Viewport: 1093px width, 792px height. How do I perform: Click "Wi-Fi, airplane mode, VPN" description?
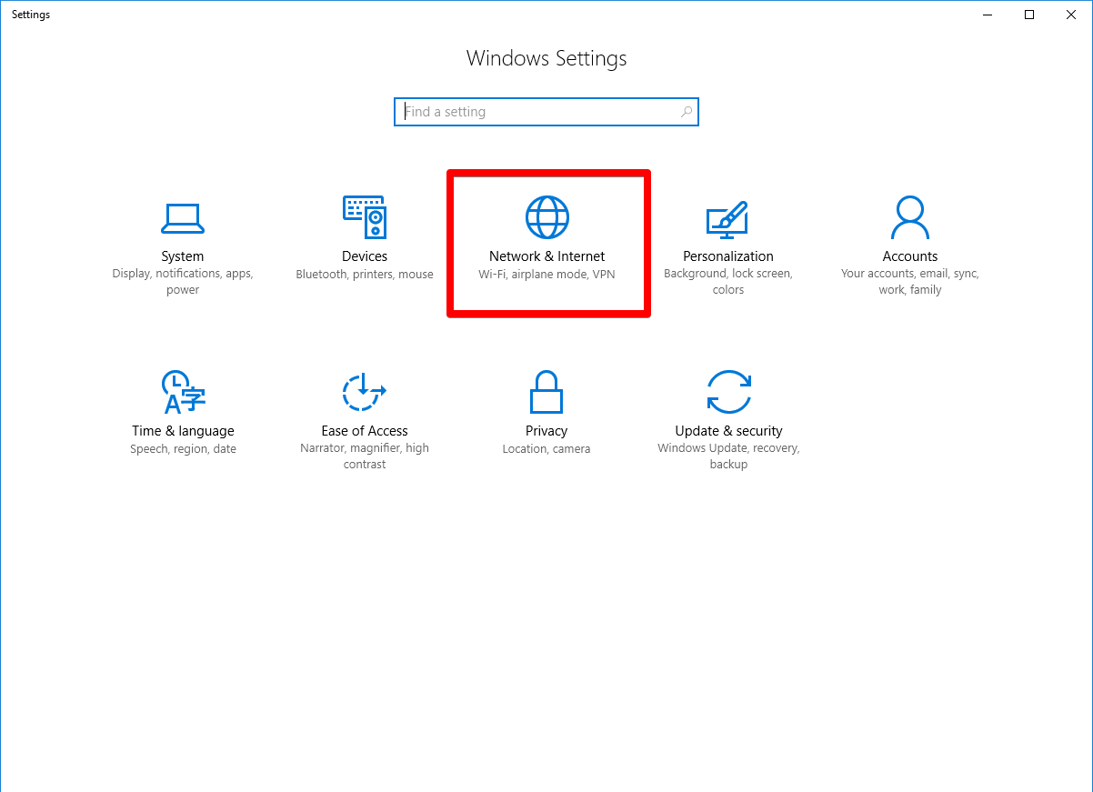(547, 275)
